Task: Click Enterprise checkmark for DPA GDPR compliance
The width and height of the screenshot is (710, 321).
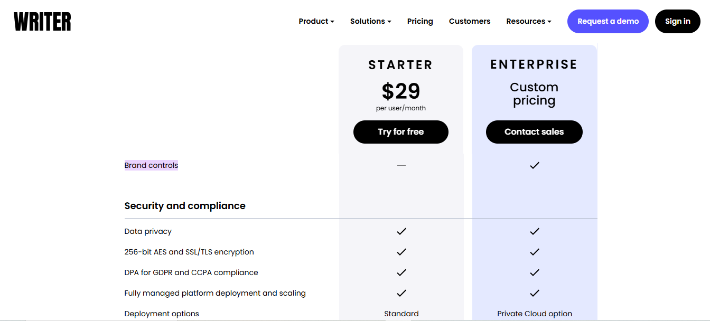Action: click(x=535, y=272)
